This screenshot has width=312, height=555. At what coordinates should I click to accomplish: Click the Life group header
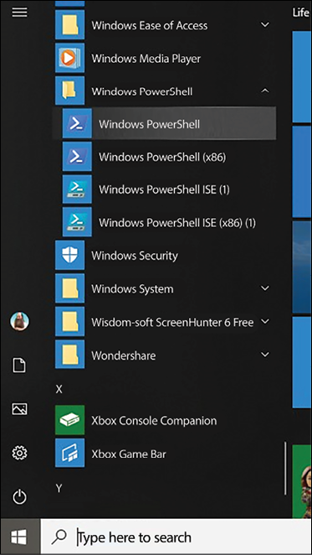[300, 13]
